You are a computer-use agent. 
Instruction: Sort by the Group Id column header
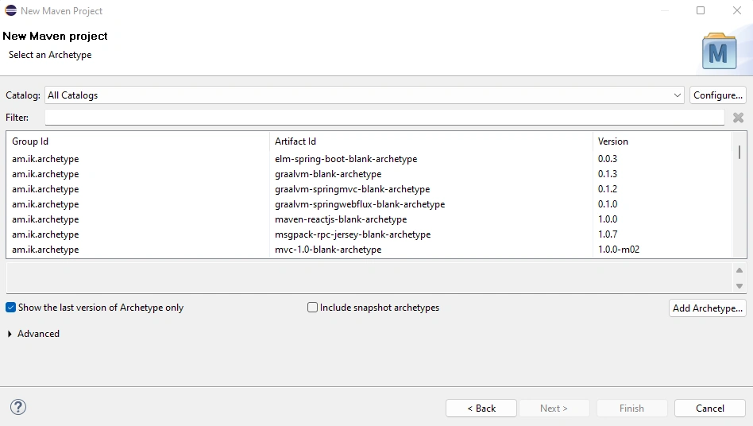(138, 141)
